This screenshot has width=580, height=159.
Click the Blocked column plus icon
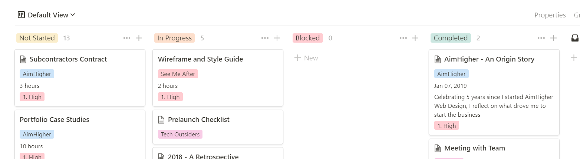[415, 38]
